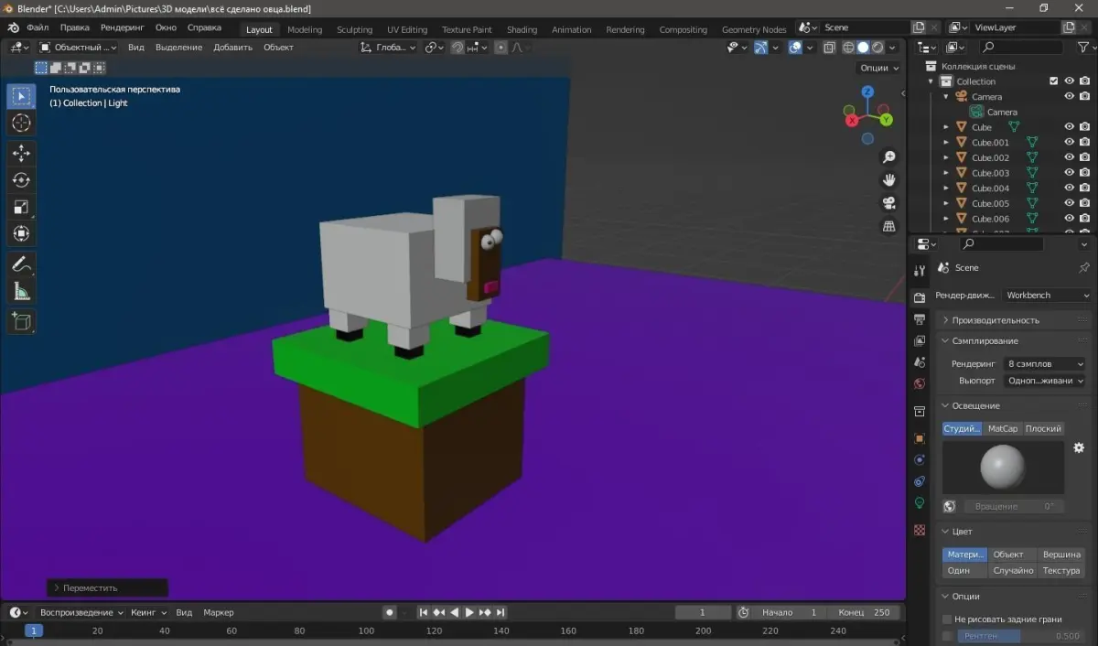Click the lighting settings gear icon
The image size is (1098, 646).
coord(1079,448)
